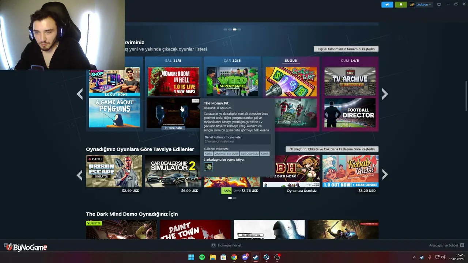This screenshot has height=263, width=468.
Task: Click the Steam page vertical scrollbar
Action: [466, 96]
